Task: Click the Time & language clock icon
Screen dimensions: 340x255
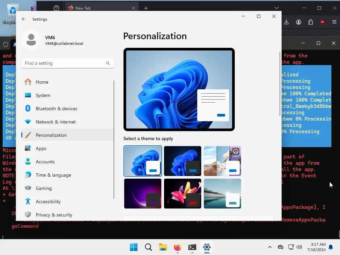Action: pos(28,175)
